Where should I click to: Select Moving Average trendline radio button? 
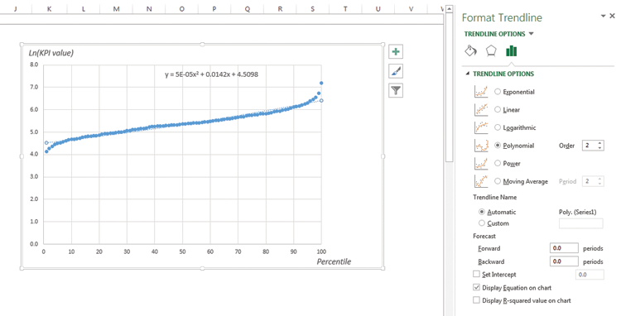coord(498,181)
